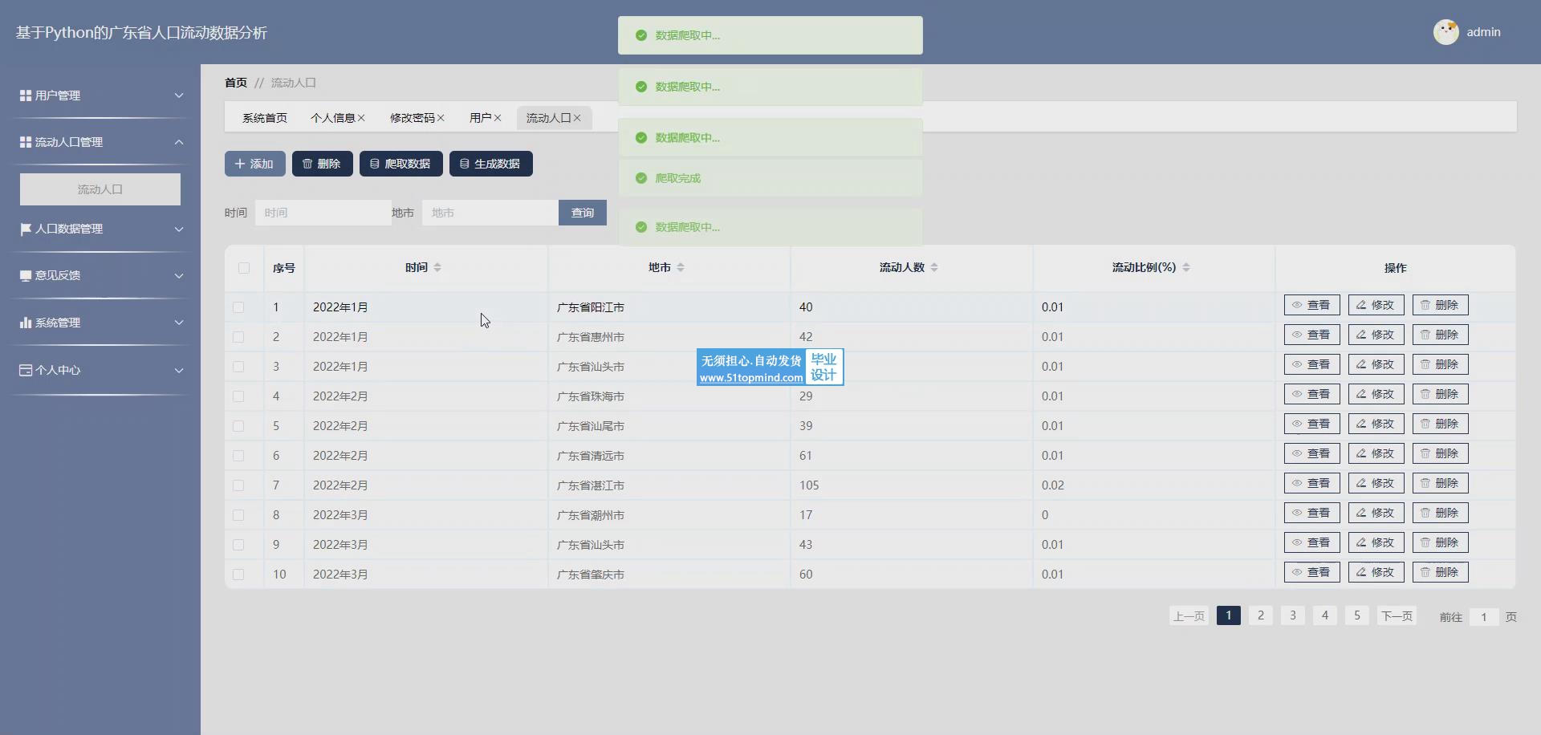Focus the 地市 search input
This screenshot has height=735, width=1541.
click(490, 213)
